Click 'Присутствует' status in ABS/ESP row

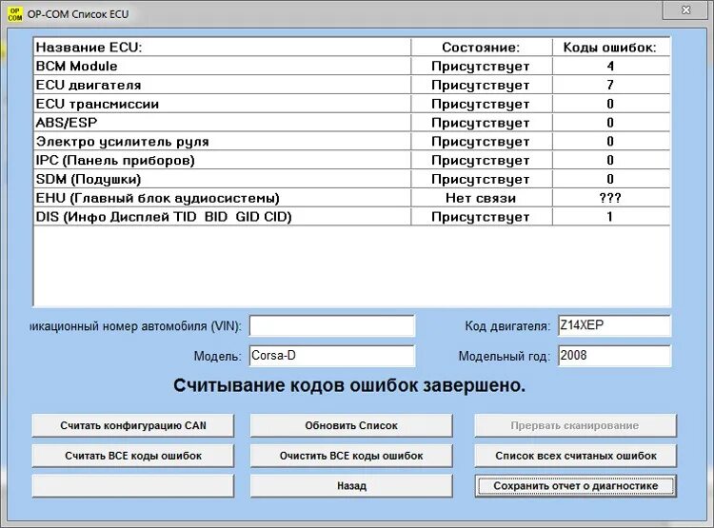[x=481, y=123]
